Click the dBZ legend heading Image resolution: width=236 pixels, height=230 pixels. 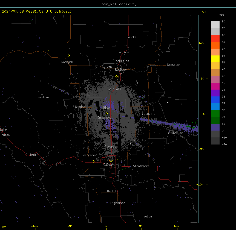tap(222, 14)
